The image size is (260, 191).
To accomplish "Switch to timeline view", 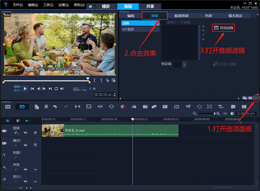I will [22, 107].
